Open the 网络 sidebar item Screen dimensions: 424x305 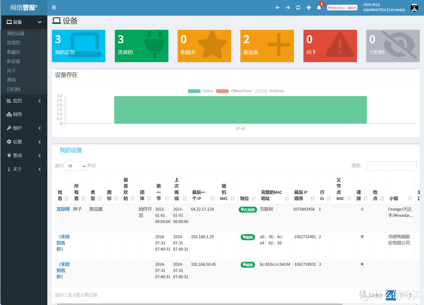pos(17,114)
